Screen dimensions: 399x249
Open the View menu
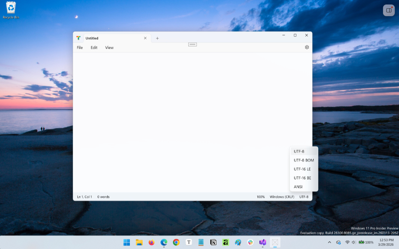tap(109, 47)
